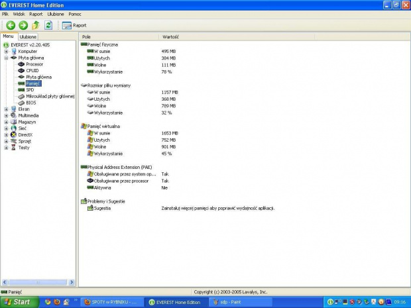Select the EVEREST v2.20.405 root node
This screenshot has width=411, height=308.
30,45
